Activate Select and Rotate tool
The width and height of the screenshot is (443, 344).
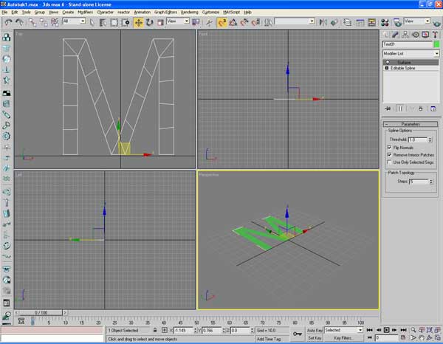(149, 22)
